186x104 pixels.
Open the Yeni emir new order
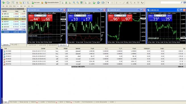pyautogui.click(x=36, y=3)
